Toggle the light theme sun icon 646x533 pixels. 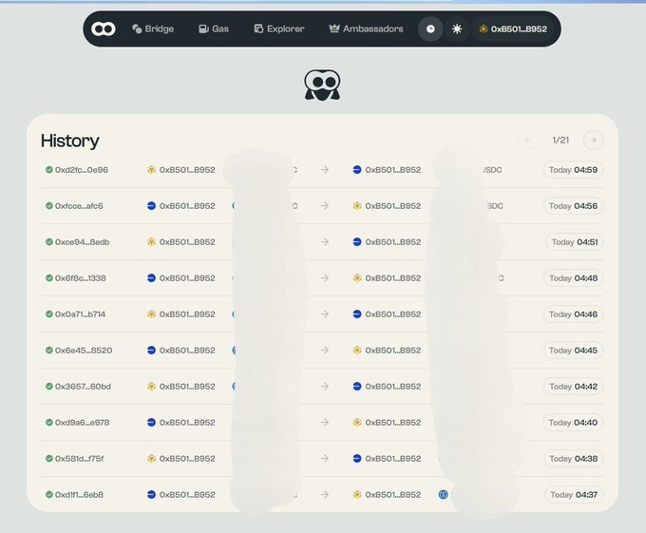457,29
